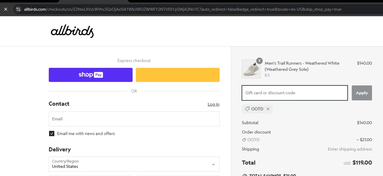
Task: Click the tag icon on OOTD chip
Action: point(247,109)
